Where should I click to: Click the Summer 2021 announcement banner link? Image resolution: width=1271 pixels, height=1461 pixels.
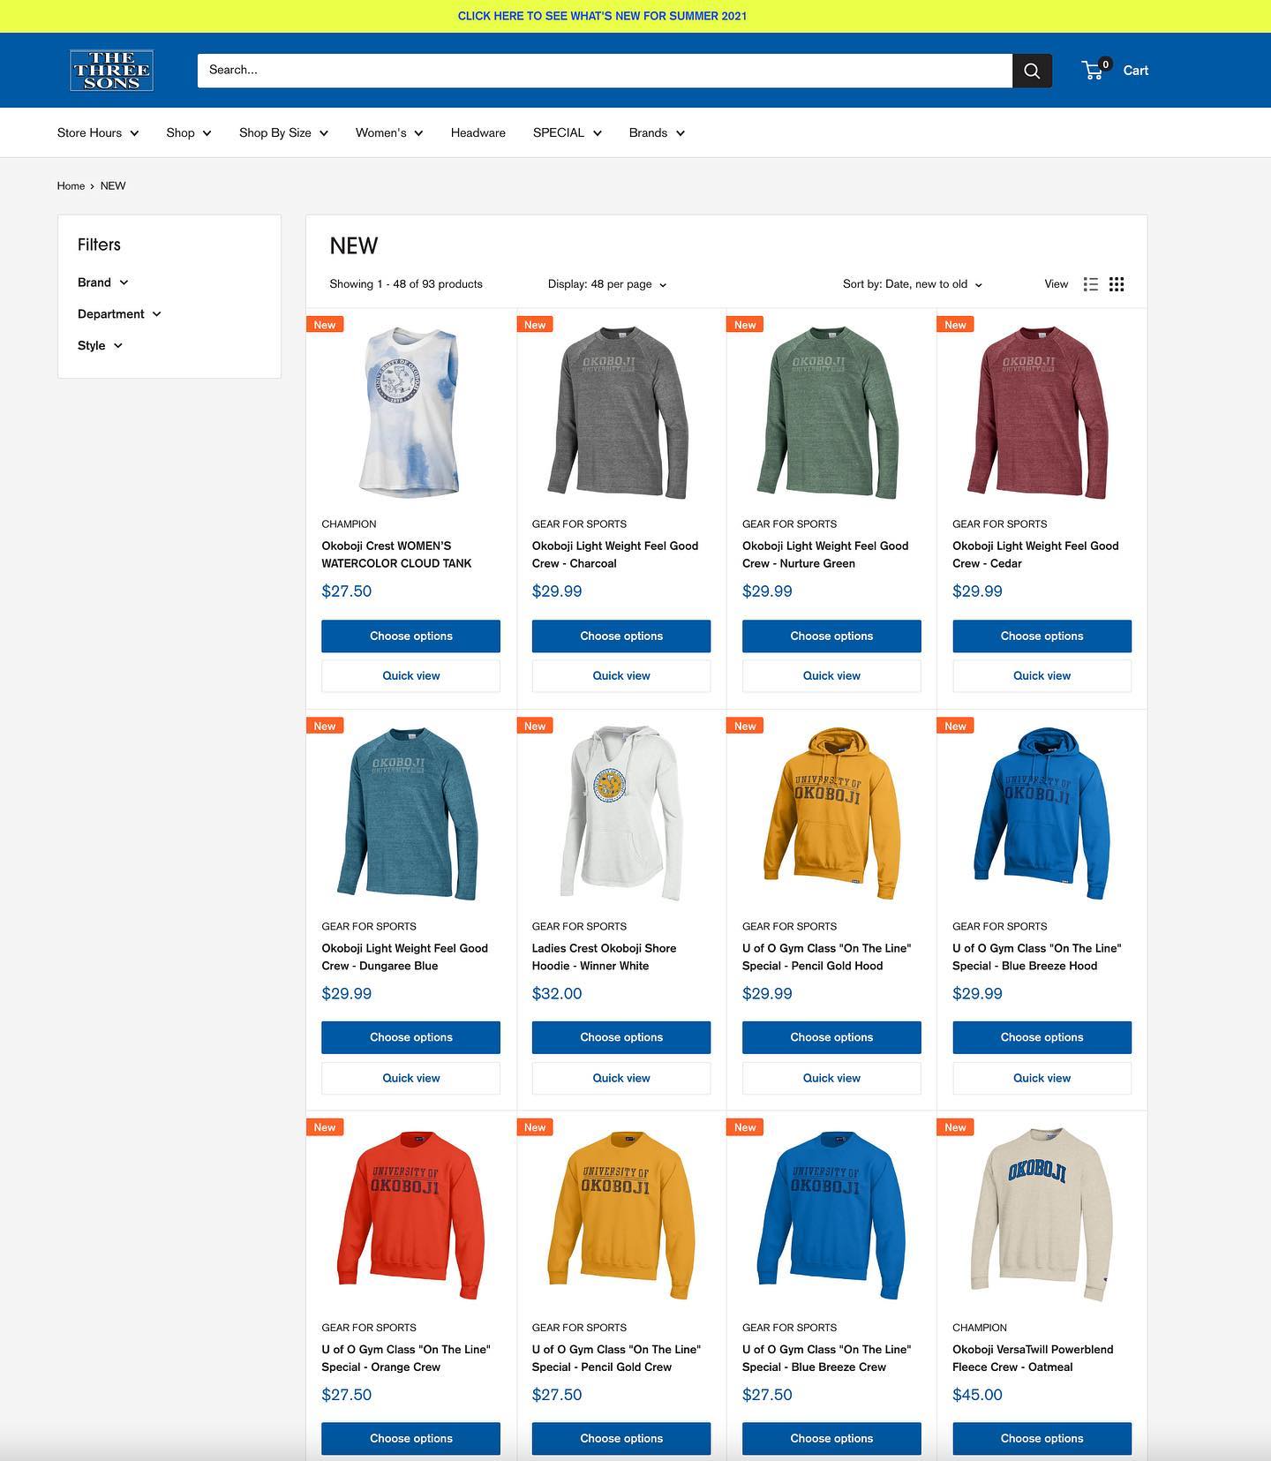[x=602, y=16]
